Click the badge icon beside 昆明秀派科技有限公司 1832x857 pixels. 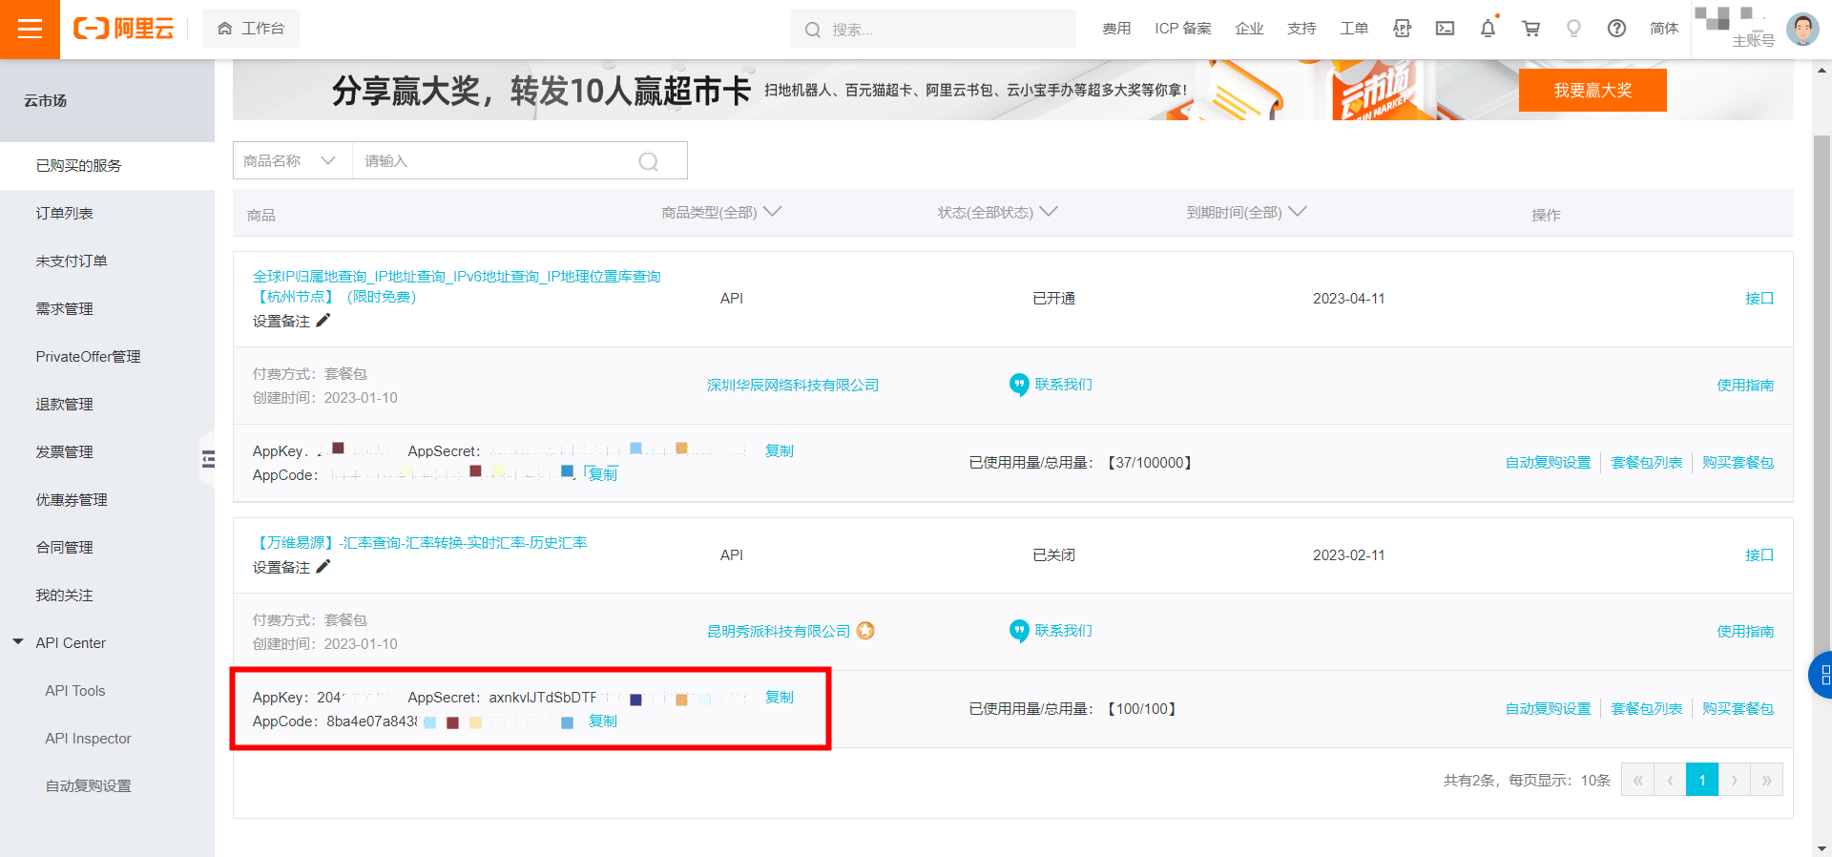click(x=865, y=631)
